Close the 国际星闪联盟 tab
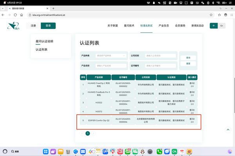Screen dimensions: 235x156 click(47, 9)
